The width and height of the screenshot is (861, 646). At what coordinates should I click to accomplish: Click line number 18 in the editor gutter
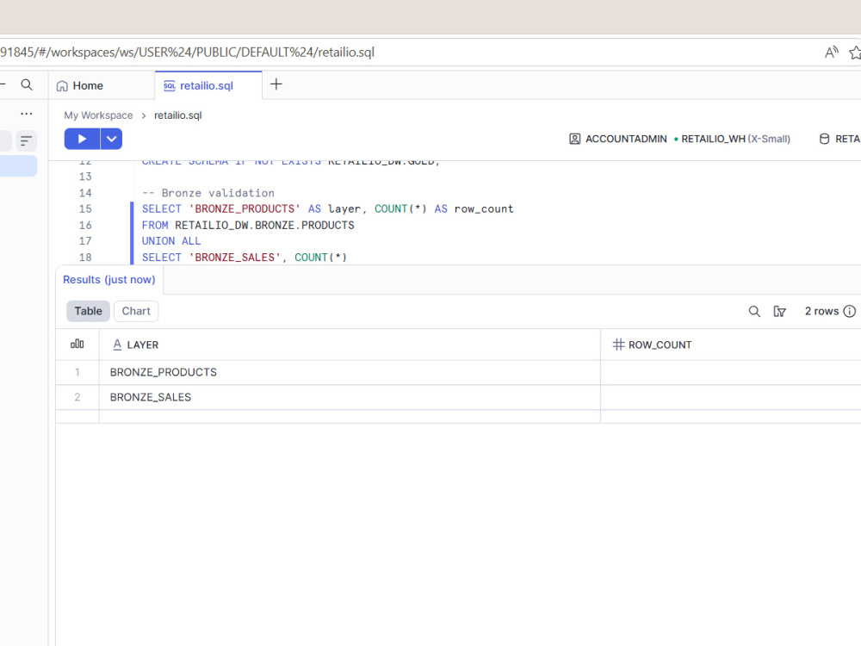[85, 257]
